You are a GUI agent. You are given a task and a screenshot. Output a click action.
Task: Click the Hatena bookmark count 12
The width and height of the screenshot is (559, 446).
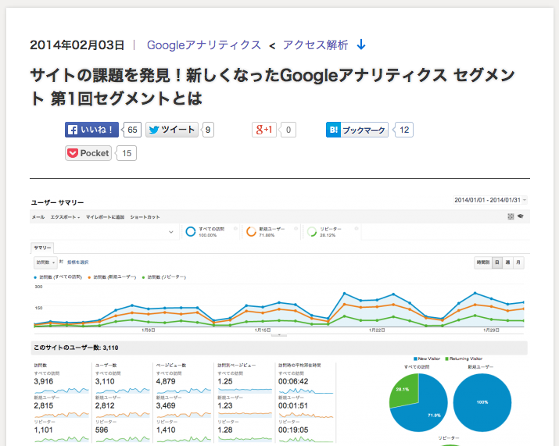click(x=403, y=130)
